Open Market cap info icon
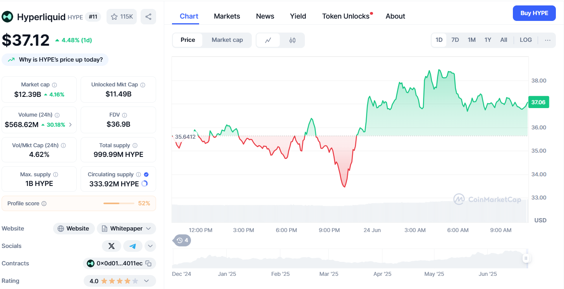 pos(55,85)
